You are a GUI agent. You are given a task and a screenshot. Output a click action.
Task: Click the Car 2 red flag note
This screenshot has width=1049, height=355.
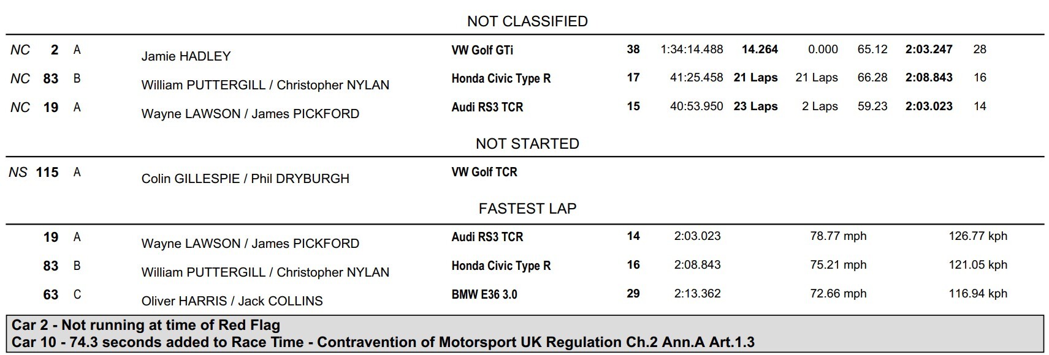pyautogui.click(x=146, y=326)
